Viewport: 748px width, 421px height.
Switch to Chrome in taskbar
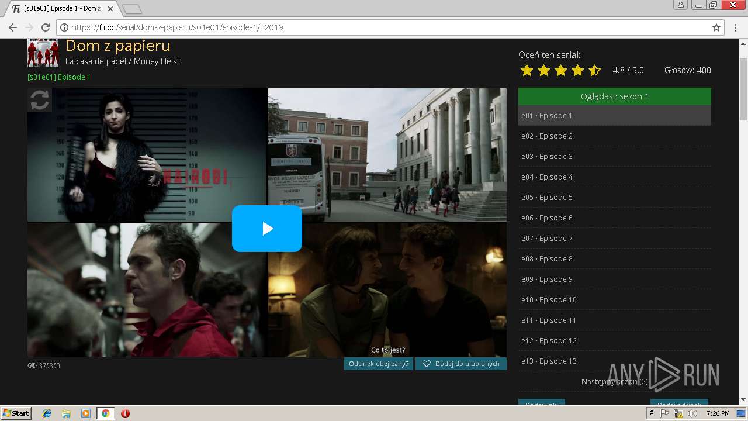pos(106,413)
